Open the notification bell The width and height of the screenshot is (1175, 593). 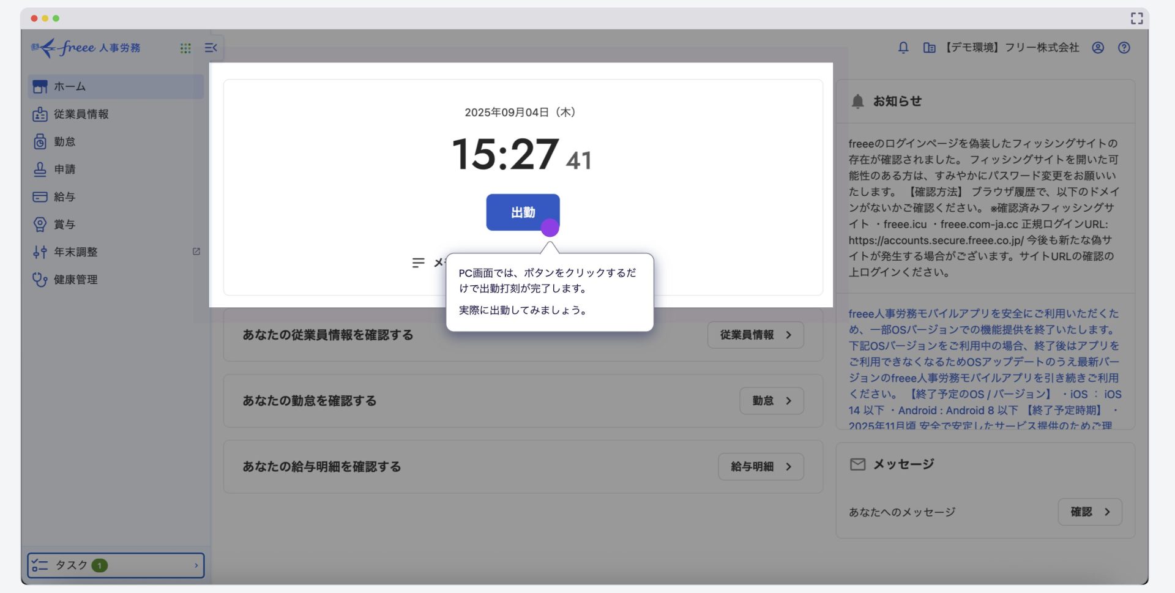click(903, 47)
